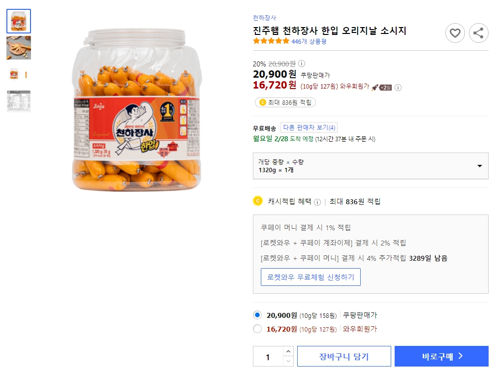Click the 장바구니 담기 cart button
The width and height of the screenshot is (496, 370).
click(344, 356)
